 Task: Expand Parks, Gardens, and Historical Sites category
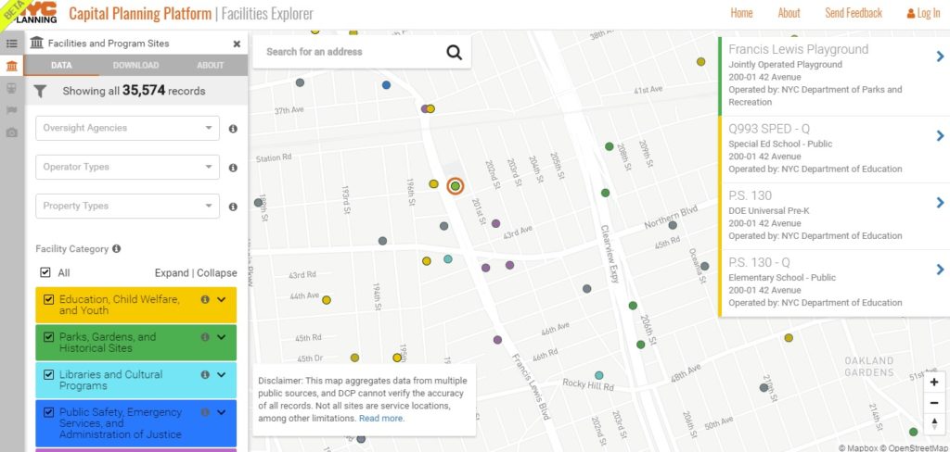(x=222, y=337)
